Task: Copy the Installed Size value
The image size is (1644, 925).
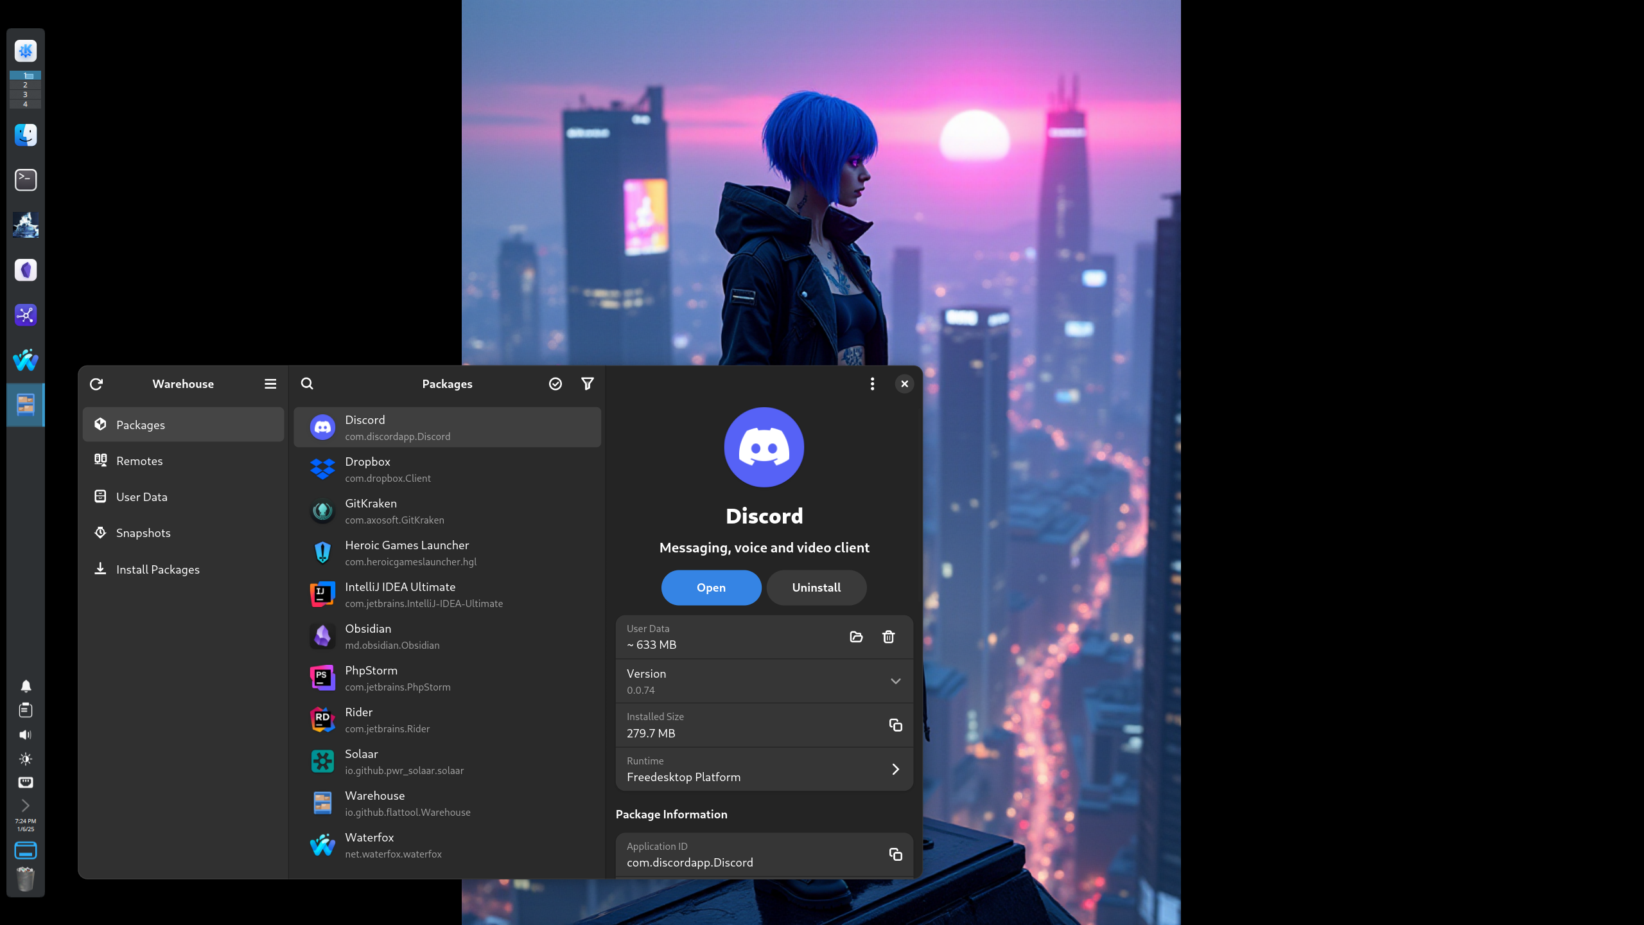Action: point(895,725)
